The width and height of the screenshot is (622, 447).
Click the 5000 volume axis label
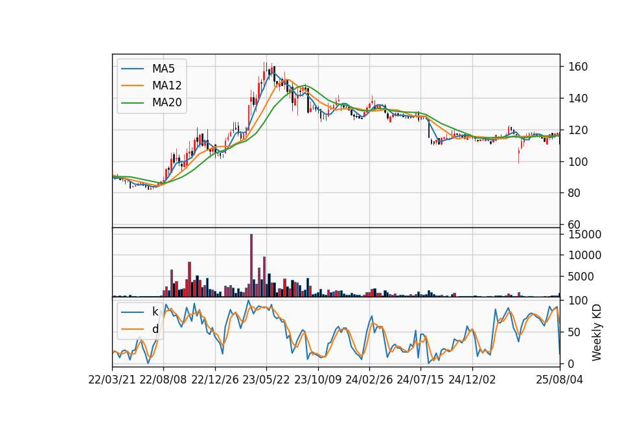click(581, 277)
